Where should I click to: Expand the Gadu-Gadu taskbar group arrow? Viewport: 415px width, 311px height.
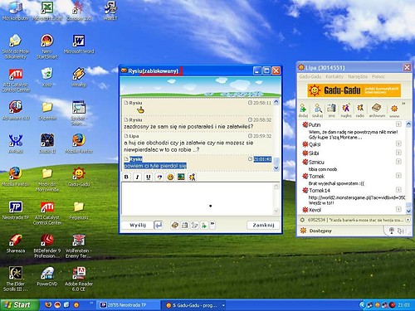(223, 305)
